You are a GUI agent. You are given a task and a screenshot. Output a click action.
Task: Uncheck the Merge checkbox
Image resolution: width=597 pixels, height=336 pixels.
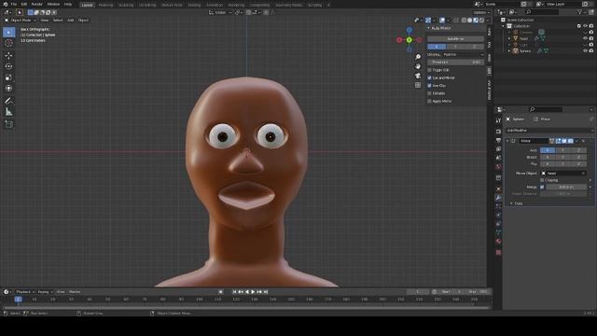click(542, 187)
